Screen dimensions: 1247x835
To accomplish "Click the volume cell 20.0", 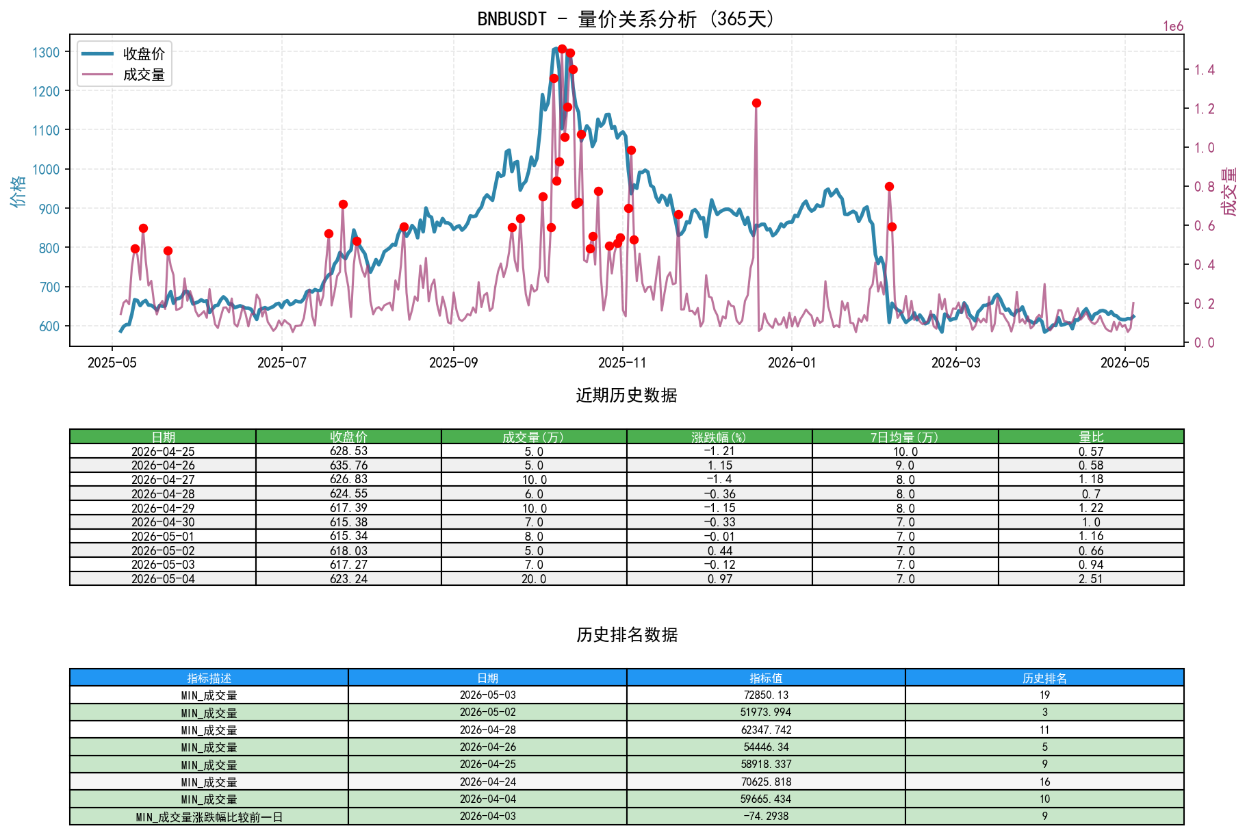I will tap(534, 579).
